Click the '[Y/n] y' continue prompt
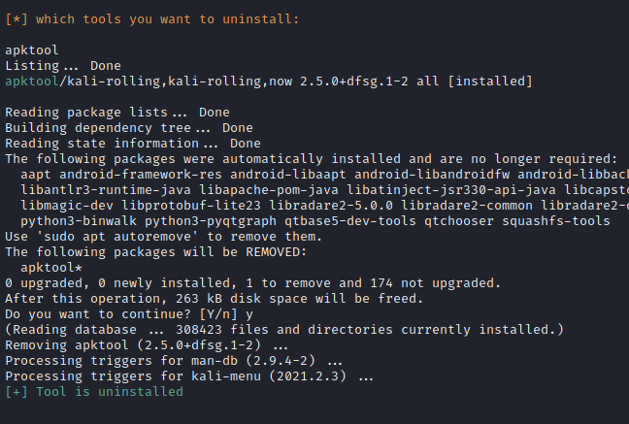629x424 pixels. click(x=235, y=314)
